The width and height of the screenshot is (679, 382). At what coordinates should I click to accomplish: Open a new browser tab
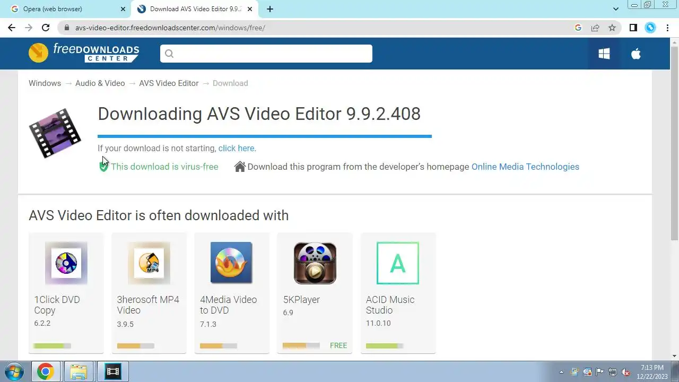click(270, 9)
